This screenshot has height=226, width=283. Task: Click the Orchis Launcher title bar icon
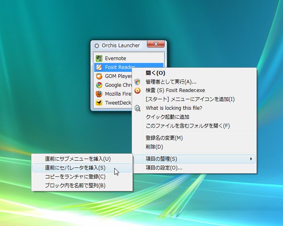tap(97, 46)
